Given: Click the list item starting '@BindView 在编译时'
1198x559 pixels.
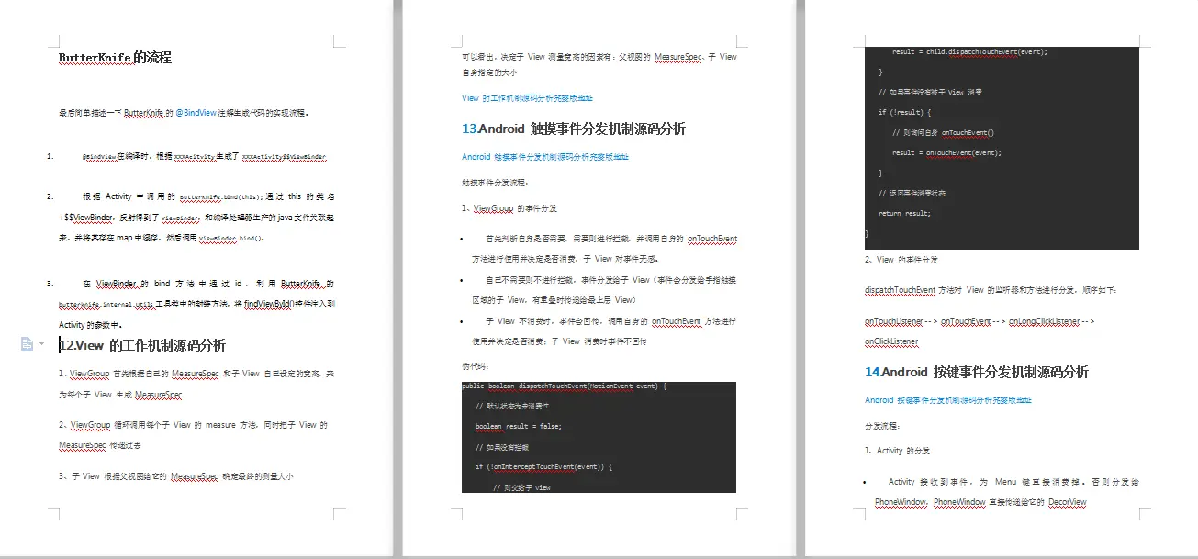Looking at the screenshot, I should point(204,157).
